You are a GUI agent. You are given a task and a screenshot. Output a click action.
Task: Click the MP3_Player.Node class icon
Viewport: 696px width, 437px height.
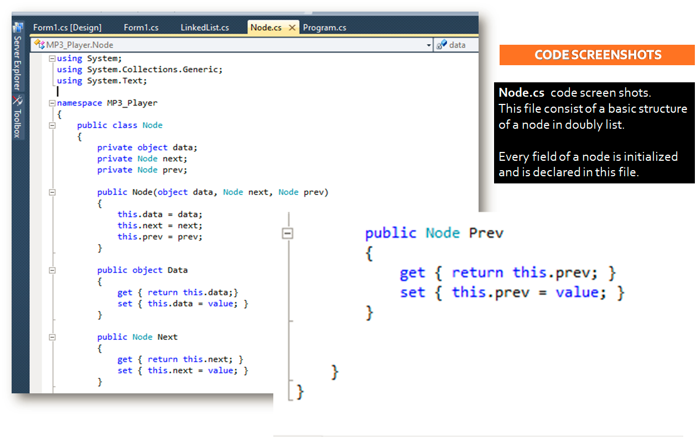pyautogui.click(x=39, y=45)
